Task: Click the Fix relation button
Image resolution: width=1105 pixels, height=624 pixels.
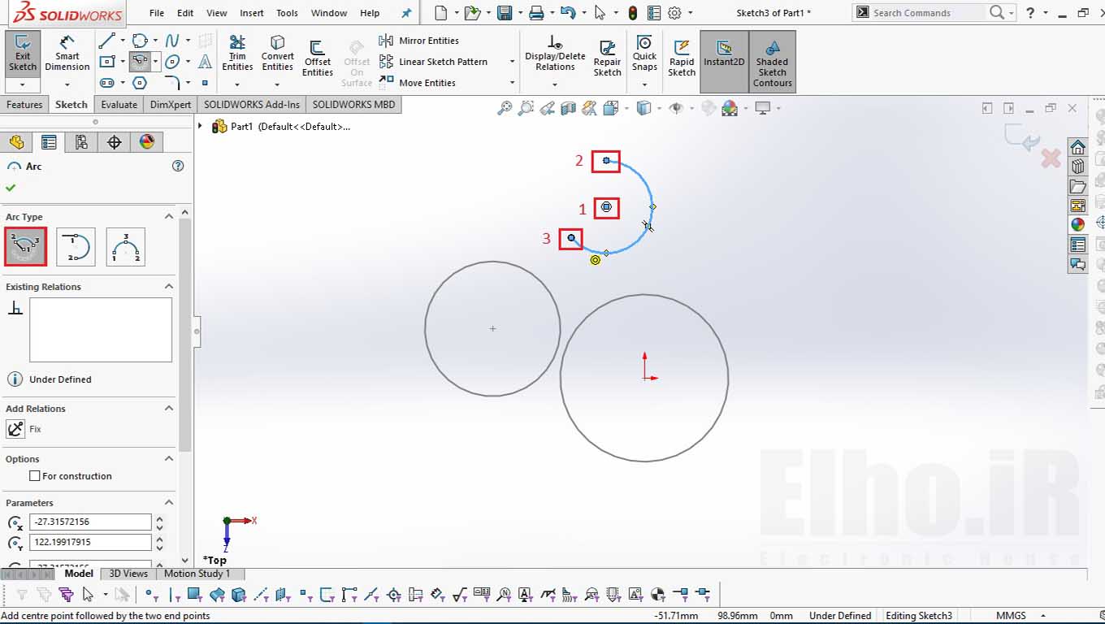Action: click(x=15, y=429)
